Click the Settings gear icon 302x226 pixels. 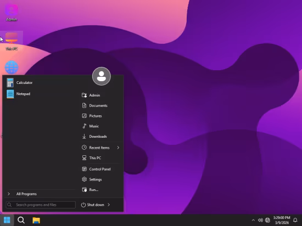[x=85, y=179]
